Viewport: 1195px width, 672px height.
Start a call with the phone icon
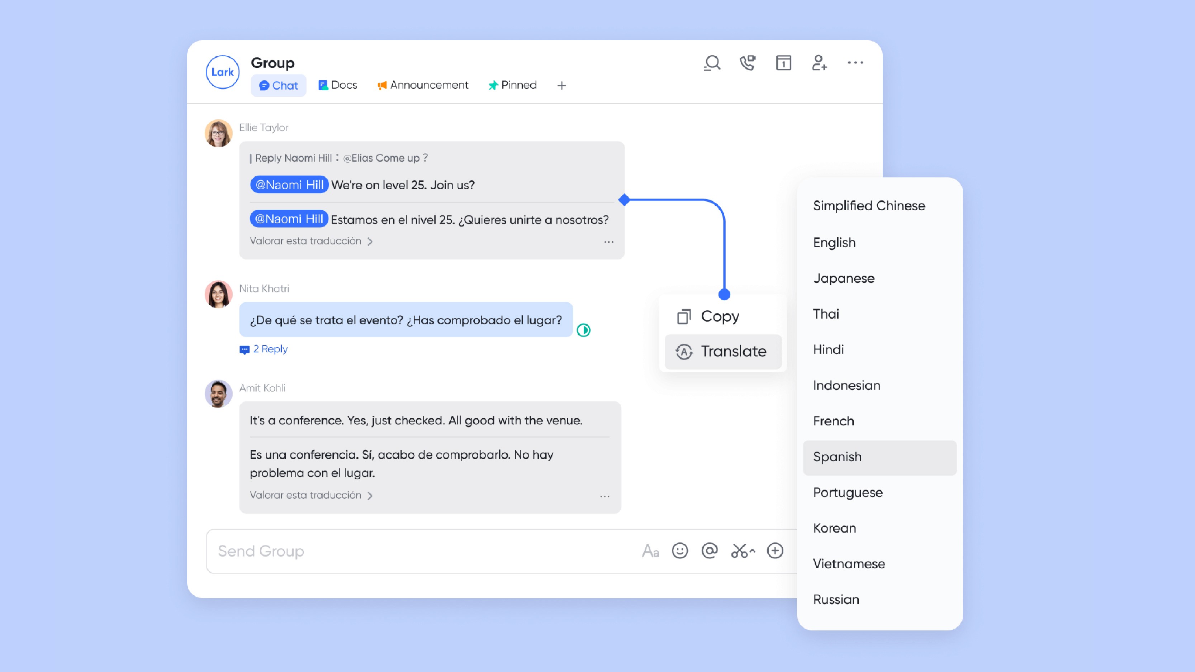coord(747,63)
